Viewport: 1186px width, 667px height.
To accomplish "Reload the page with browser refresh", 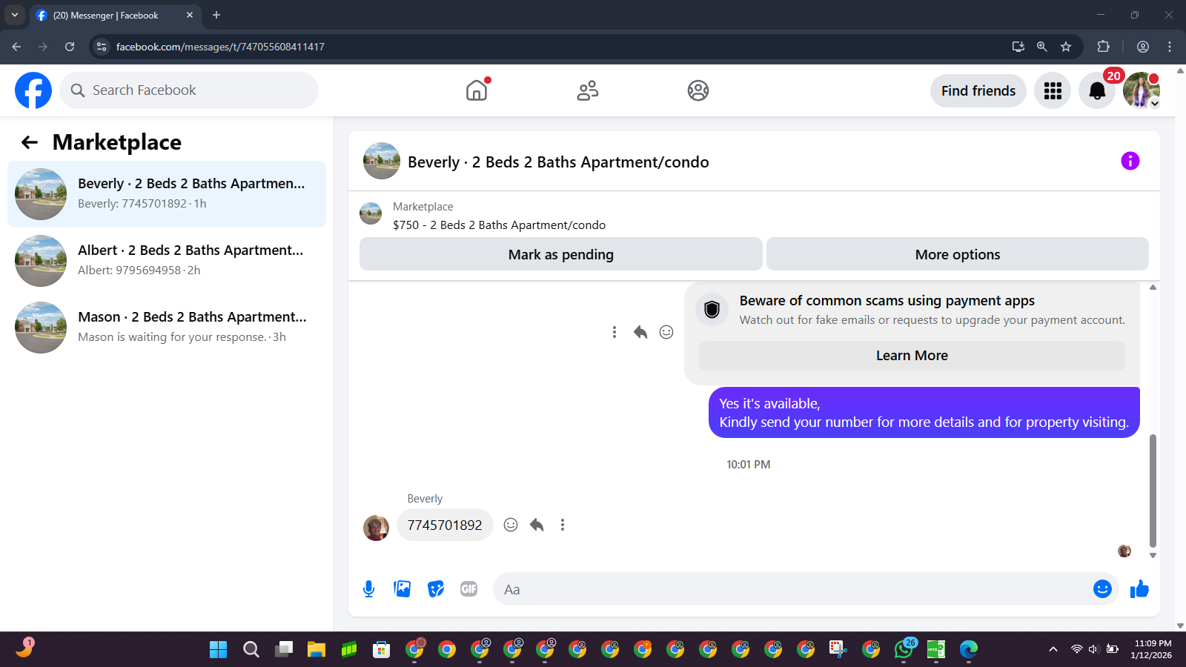I will click(70, 47).
